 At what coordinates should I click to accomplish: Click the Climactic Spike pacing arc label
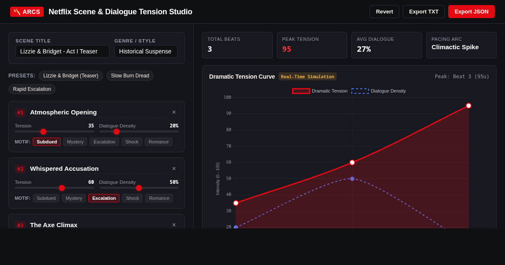(455, 47)
